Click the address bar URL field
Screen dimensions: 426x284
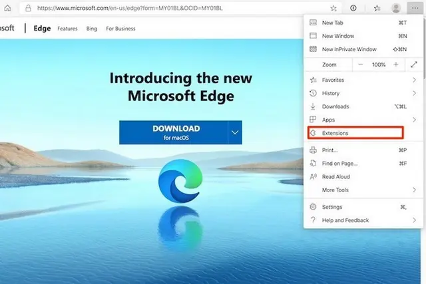[x=179, y=8]
